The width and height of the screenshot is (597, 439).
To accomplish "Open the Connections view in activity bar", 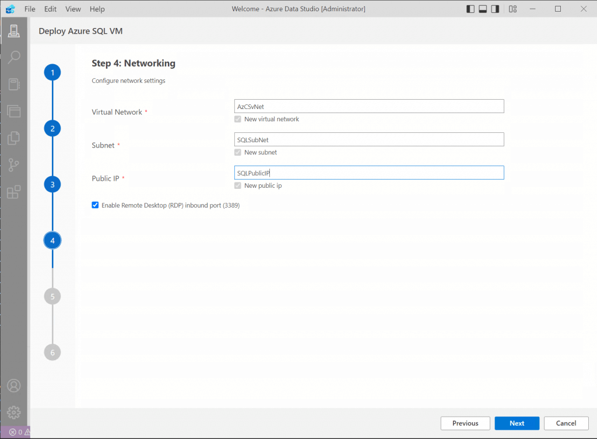I will pyautogui.click(x=14, y=31).
